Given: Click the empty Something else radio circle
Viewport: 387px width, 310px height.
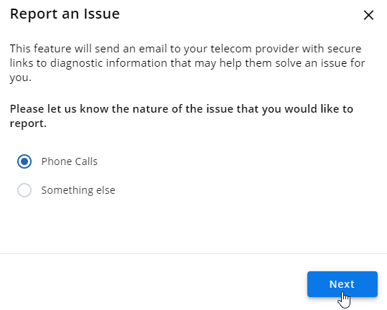Looking at the screenshot, I should coord(24,190).
